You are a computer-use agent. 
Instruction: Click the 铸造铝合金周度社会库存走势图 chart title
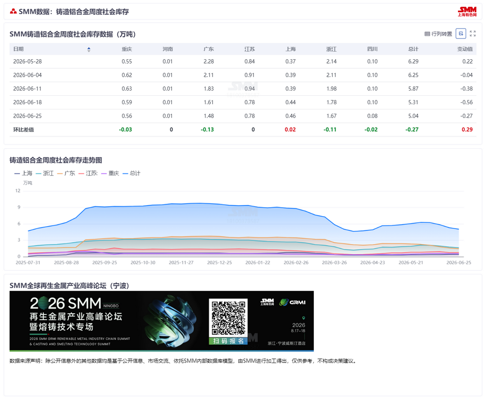[56, 160]
